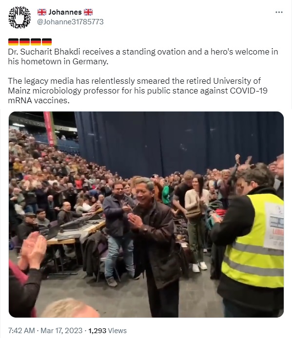The height and width of the screenshot is (338, 292).
Task: Play the embedded standing ovation video
Action: pyautogui.click(x=146, y=214)
